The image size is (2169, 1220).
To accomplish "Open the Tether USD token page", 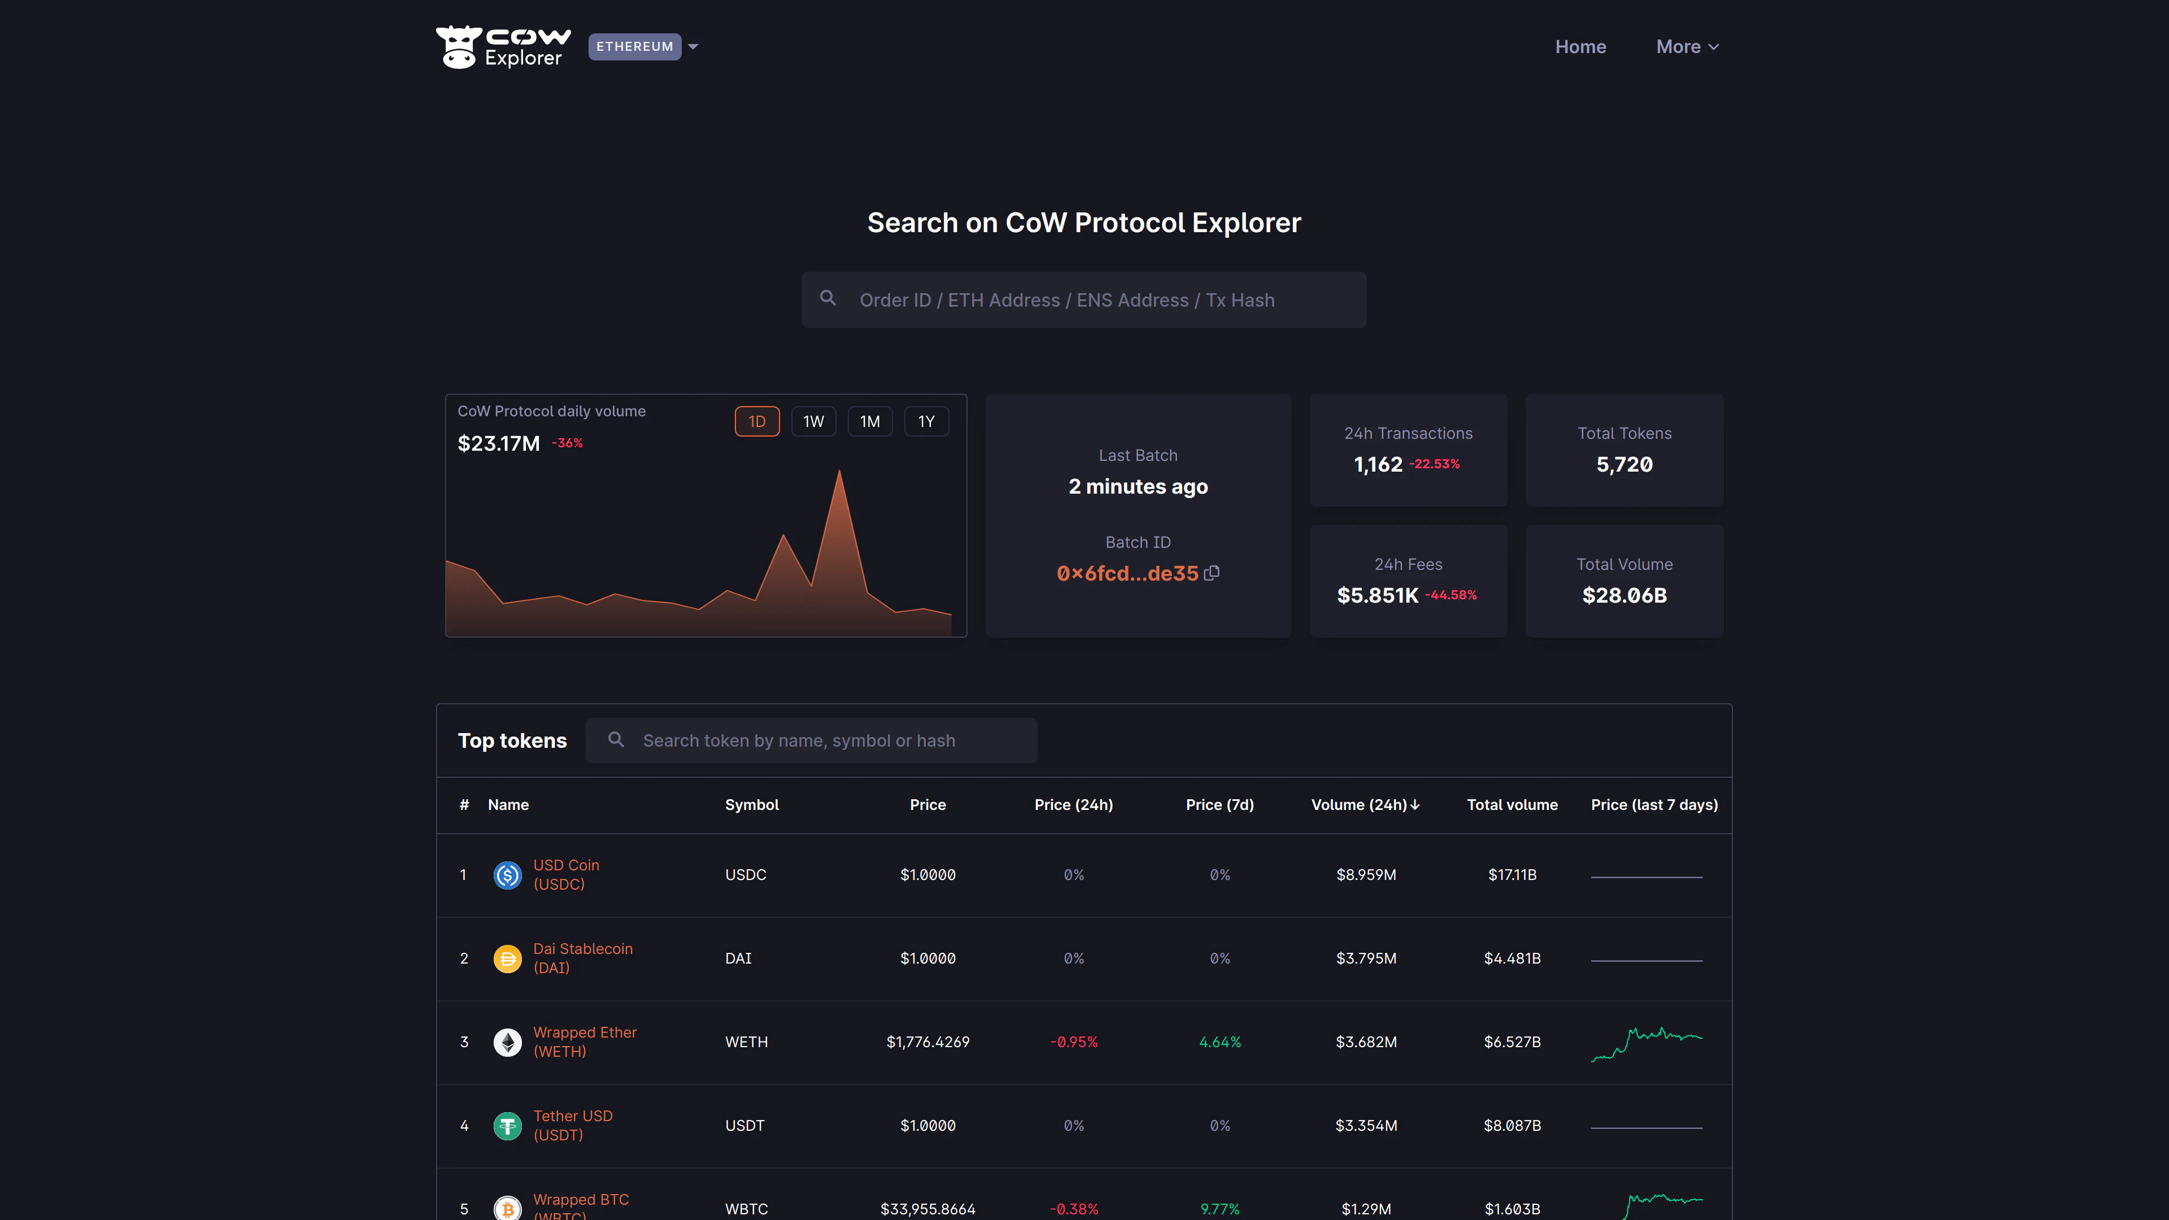I will (573, 1125).
